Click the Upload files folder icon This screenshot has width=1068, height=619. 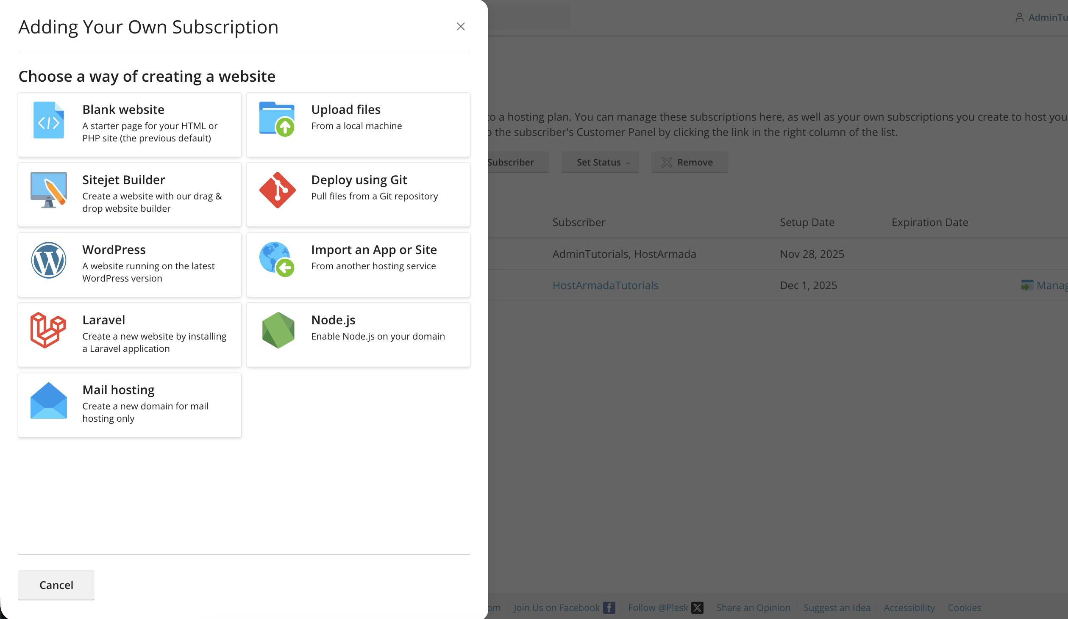click(277, 119)
